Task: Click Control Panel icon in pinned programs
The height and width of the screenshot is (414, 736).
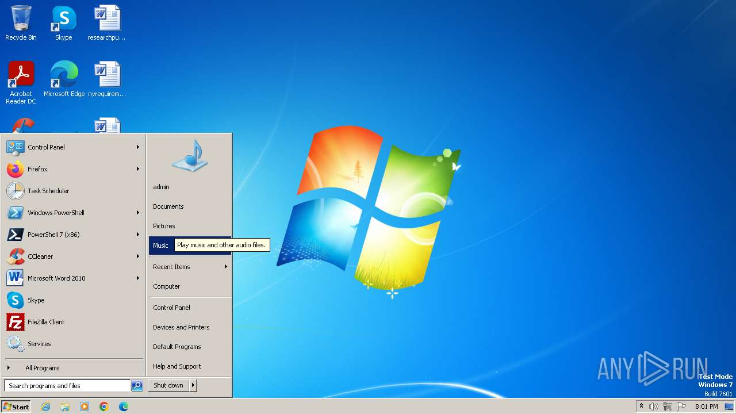Action: coord(15,147)
